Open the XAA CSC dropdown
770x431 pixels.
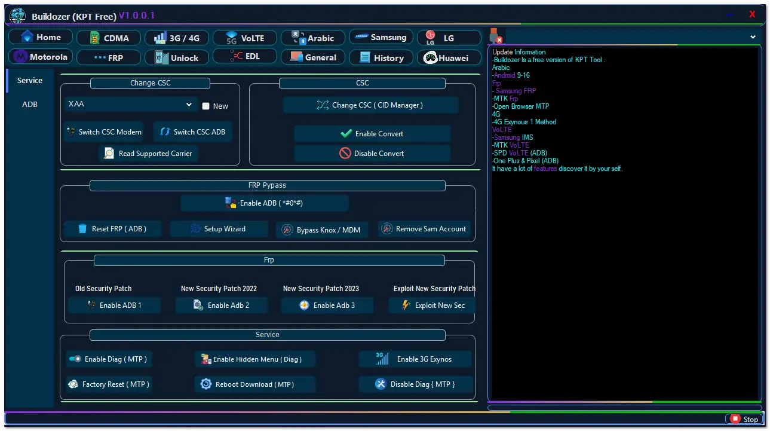(130, 105)
